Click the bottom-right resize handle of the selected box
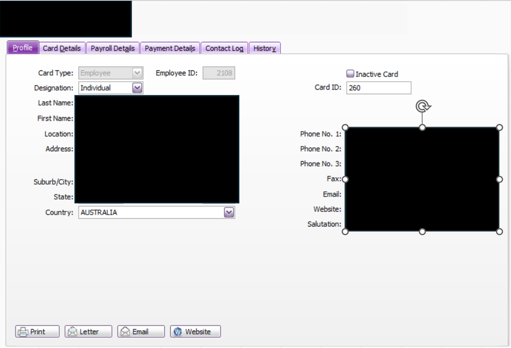This screenshot has width=511, height=348. (x=499, y=232)
